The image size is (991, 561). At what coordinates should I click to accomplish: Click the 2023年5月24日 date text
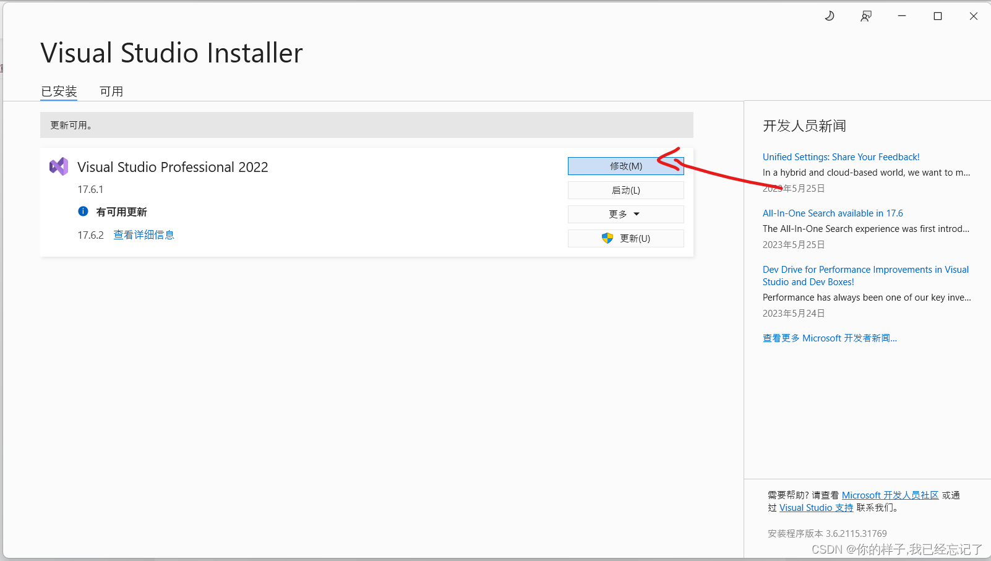(794, 314)
